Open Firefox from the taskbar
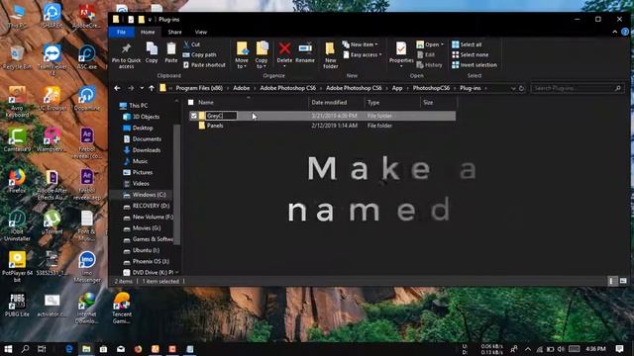Image resolution: width=634 pixels, height=356 pixels. point(138,349)
